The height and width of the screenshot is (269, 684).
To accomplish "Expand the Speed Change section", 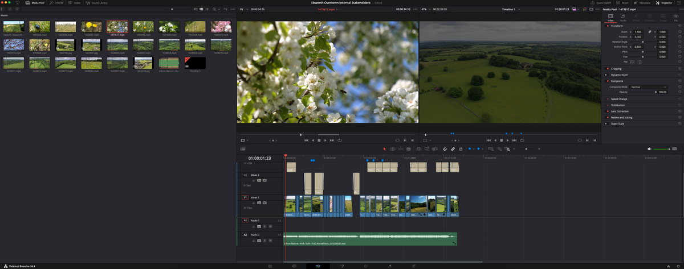I will coord(619,99).
